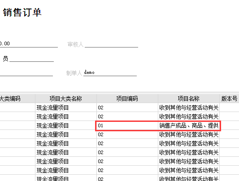The image size is (239, 181).
Task: Select second row's 收到其他与经营活动有关 cell
Action: click(x=189, y=116)
